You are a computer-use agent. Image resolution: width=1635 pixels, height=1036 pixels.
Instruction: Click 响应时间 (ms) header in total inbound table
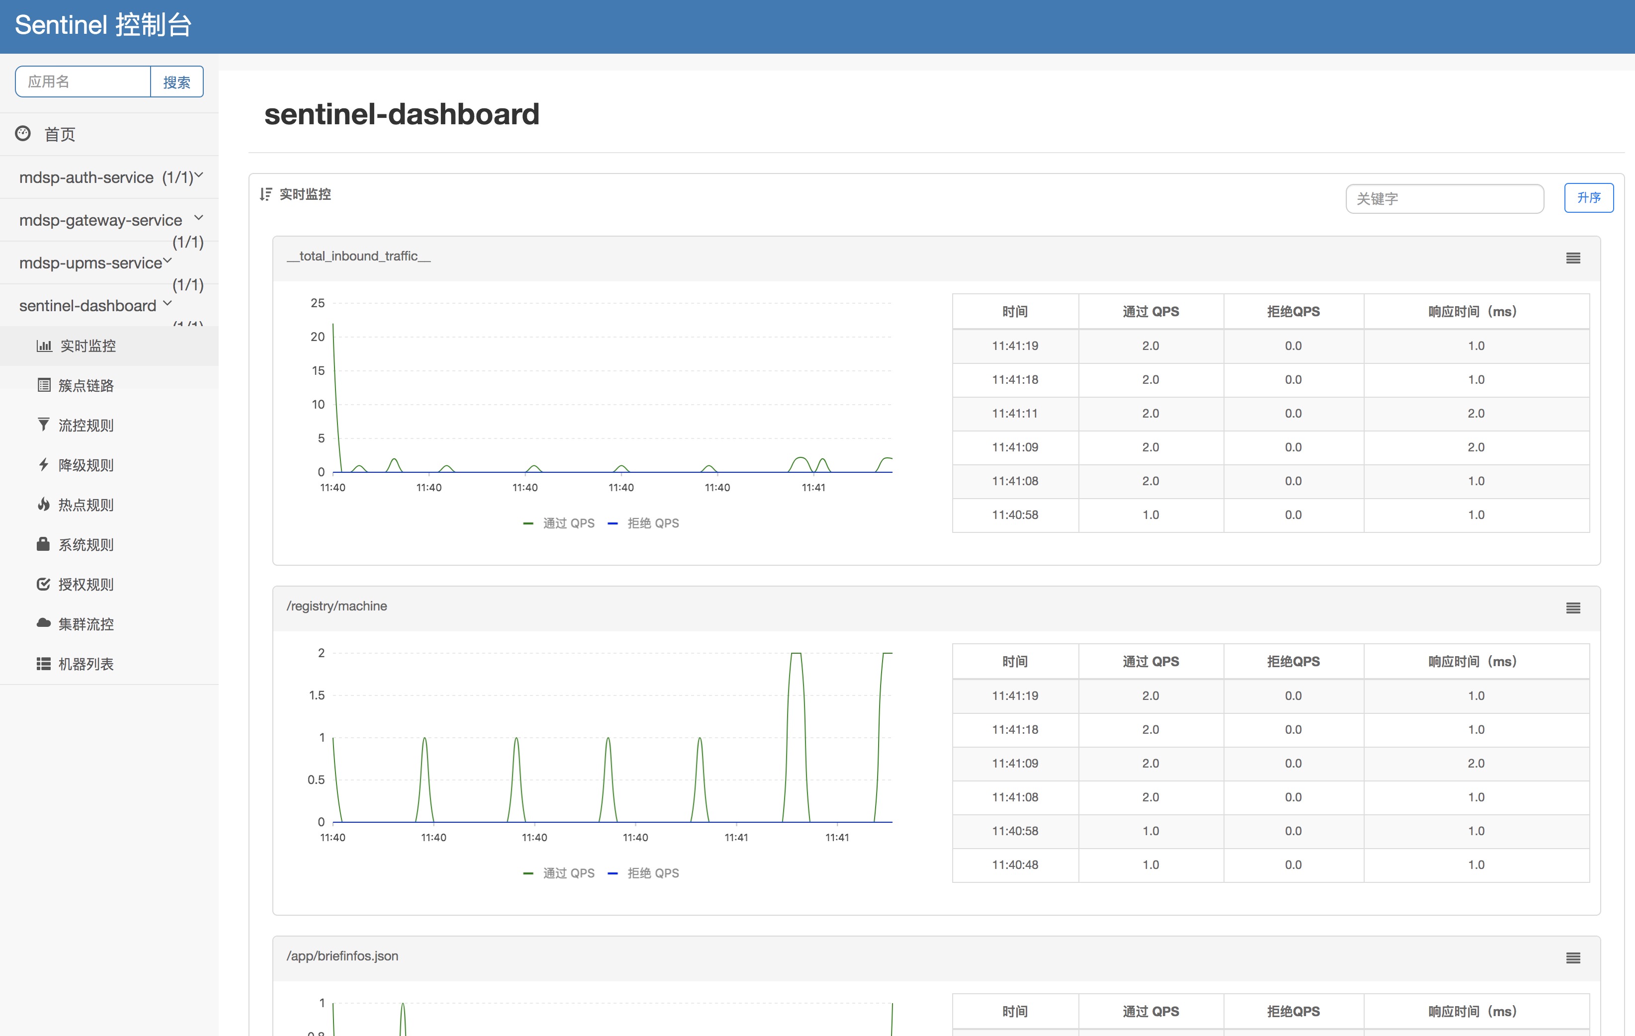(1475, 312)
